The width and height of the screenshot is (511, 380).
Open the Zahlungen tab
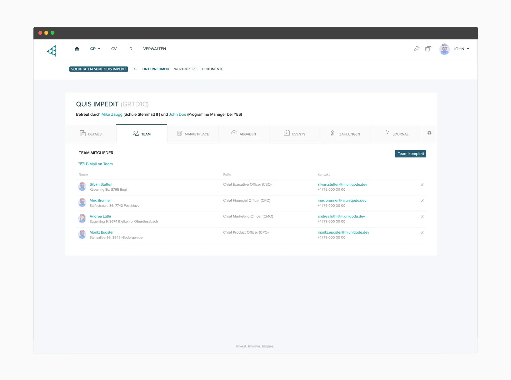[x=345, y=134]
